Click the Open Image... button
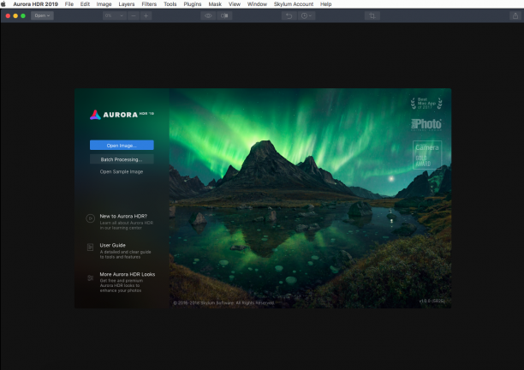This screenshot has width=524, height=370. click(x=122, y=145)
